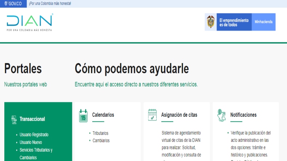
Task: Click the GOV.CO logo in top bar
Action: pos(13,3)
